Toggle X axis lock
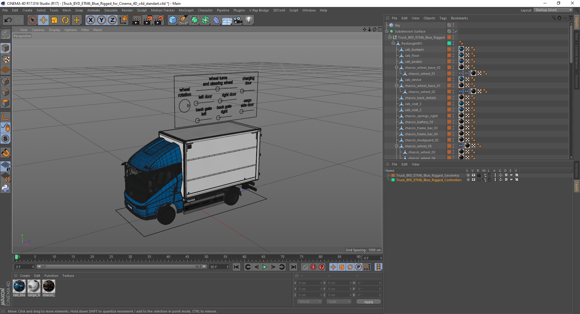Image resolution: width=580 pixels, height=314 pixels. point(90,20)
